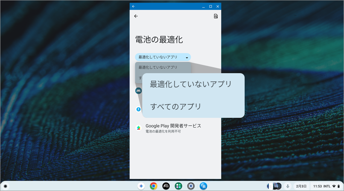
Task: Open quick settings via the 11:53 clock
Action: pos(317,186)
